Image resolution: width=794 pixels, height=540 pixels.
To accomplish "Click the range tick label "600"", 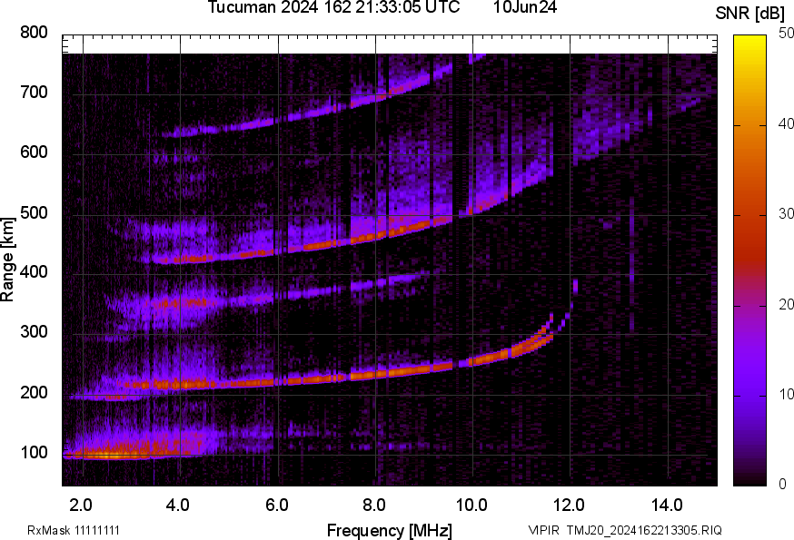I will click(x=34, y=152).
